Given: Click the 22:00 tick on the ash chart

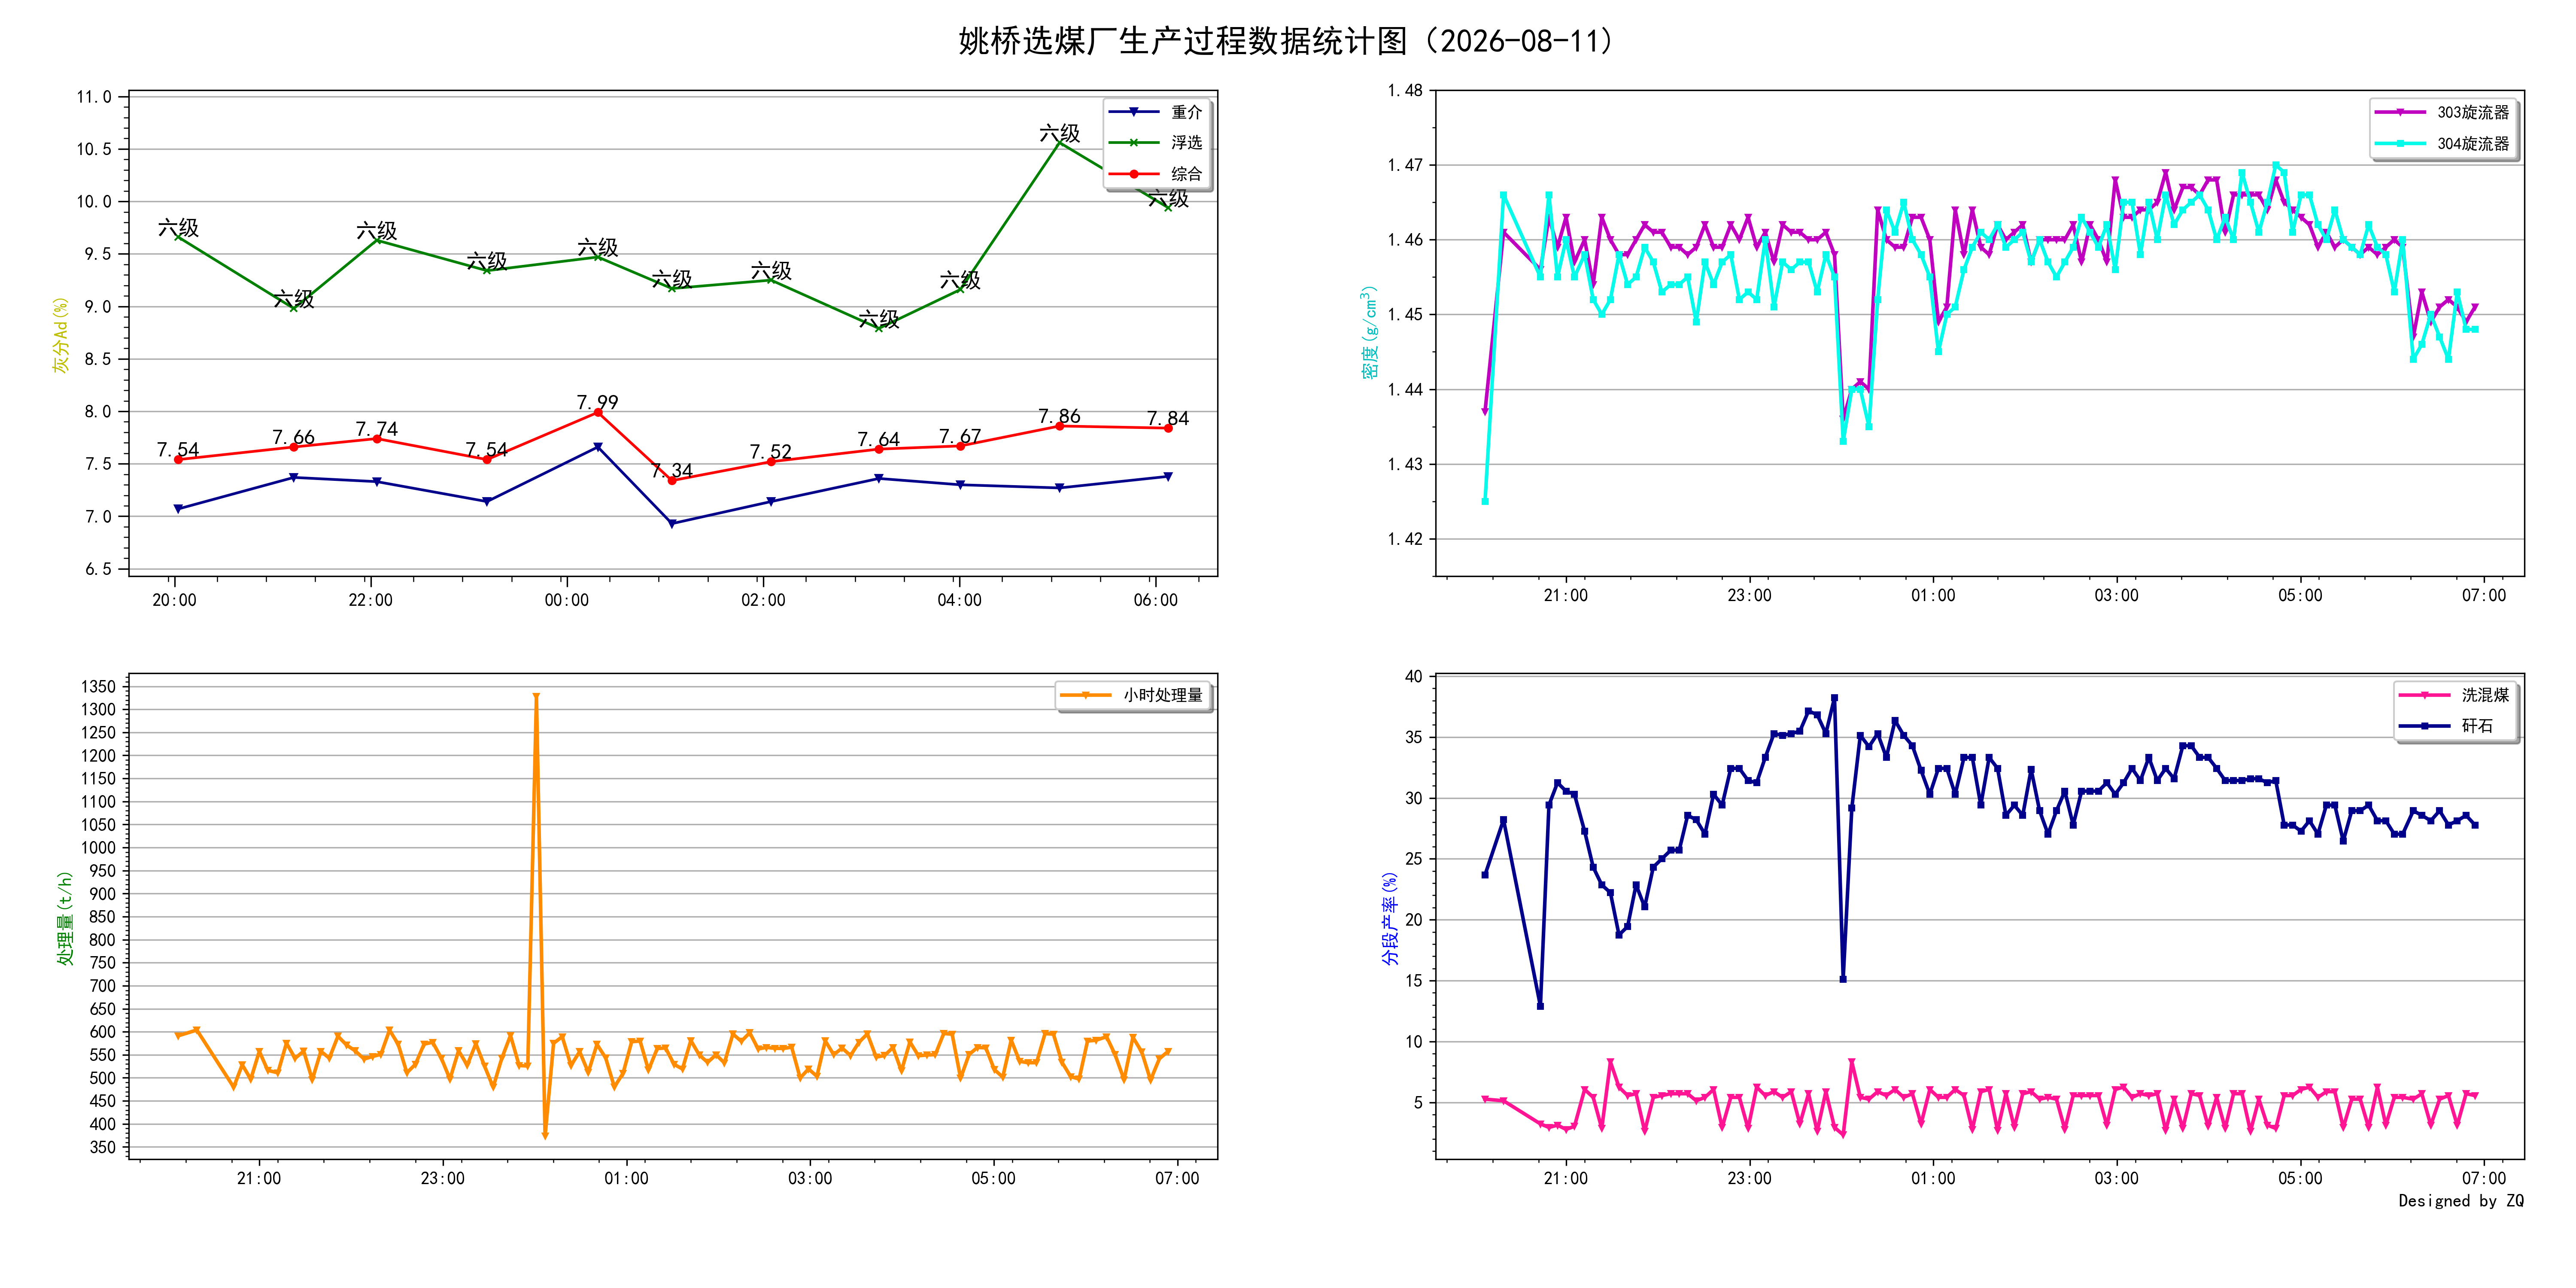Looking at the screenshot, I should pyautogui.click(x=370, y=600).
